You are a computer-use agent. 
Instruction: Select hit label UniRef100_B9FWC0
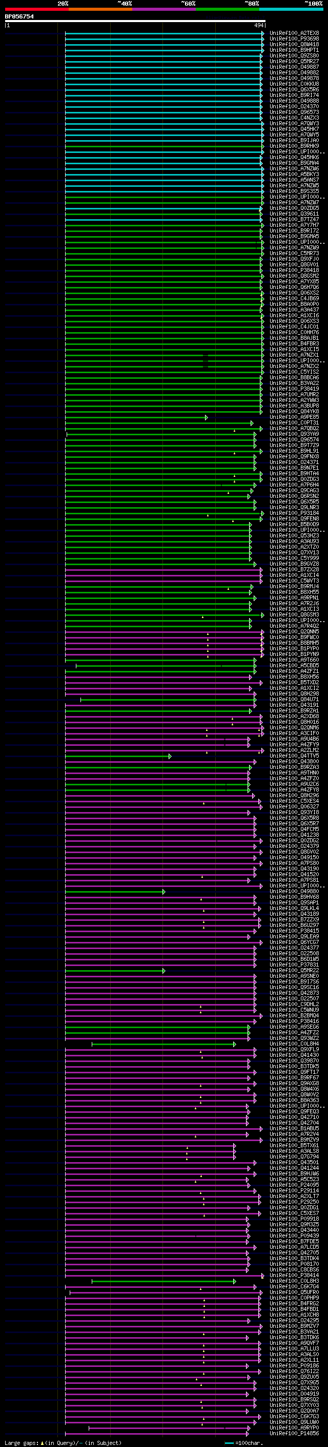pos(294,638)
